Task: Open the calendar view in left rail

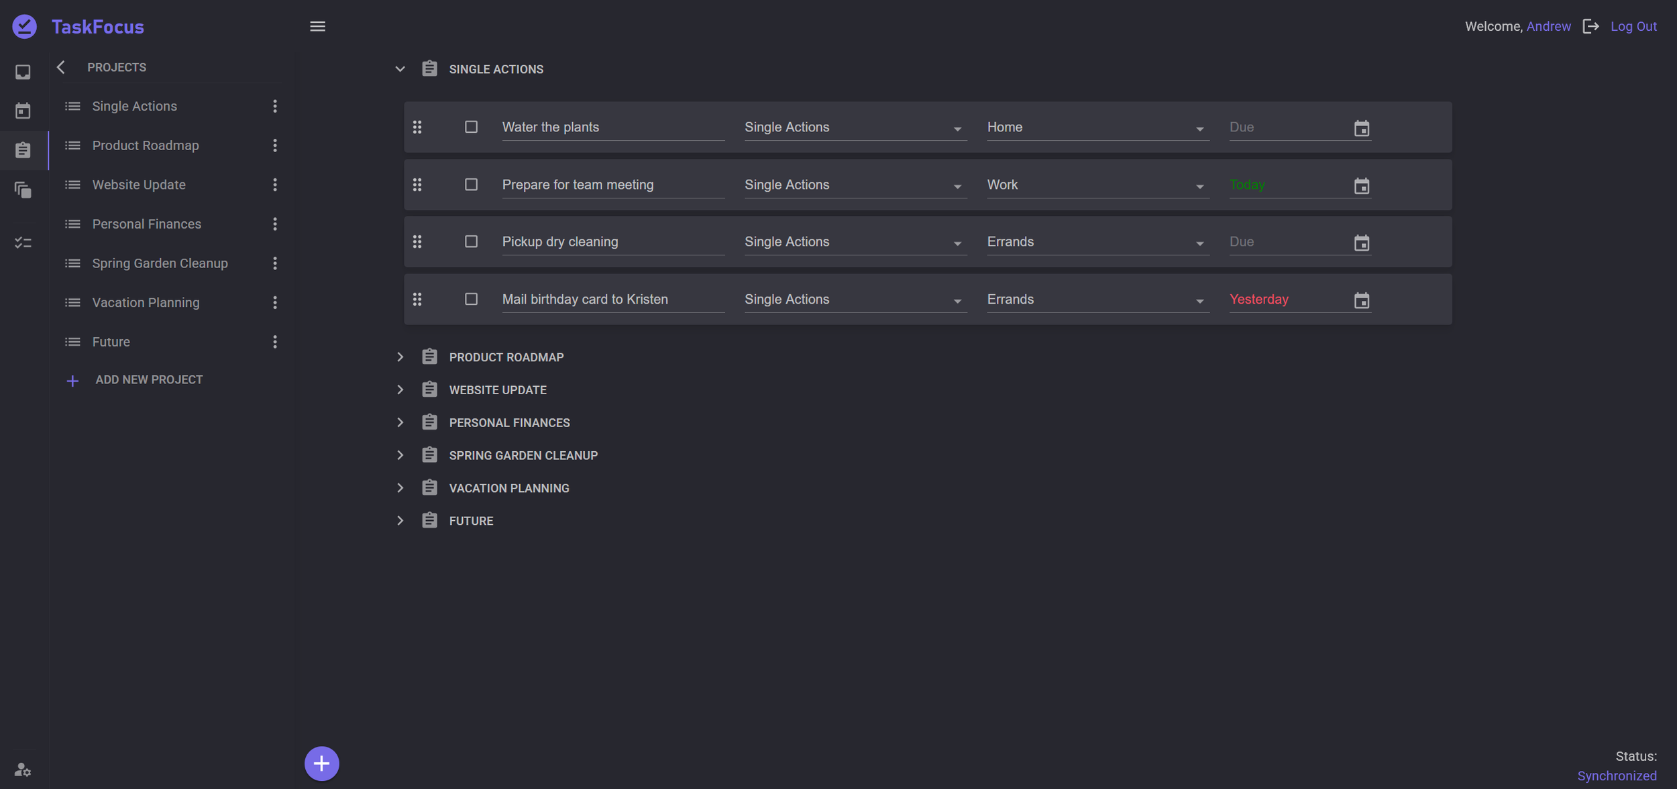Action: (x=23, y=111)
